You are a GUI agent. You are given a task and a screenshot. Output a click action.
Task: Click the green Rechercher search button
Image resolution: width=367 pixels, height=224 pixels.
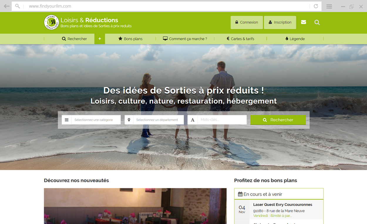[278, 120]
